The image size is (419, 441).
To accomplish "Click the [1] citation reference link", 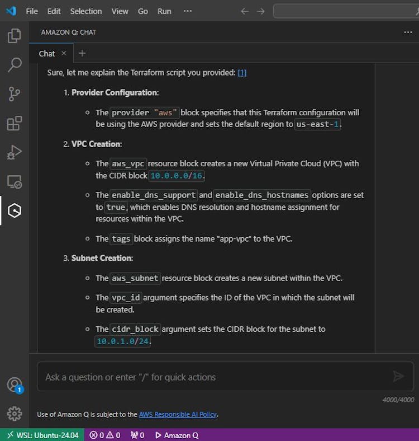I will [x=242, y=73].
